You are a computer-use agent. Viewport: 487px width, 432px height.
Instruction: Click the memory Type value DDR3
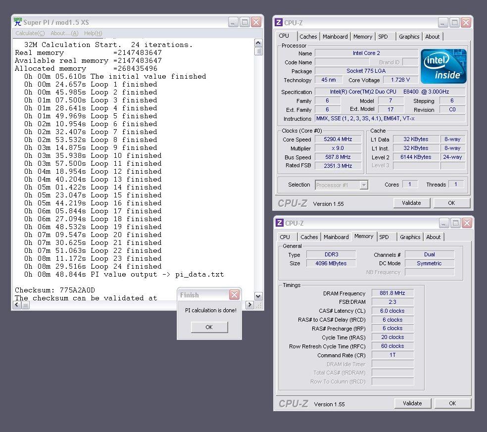pos(331,254)
